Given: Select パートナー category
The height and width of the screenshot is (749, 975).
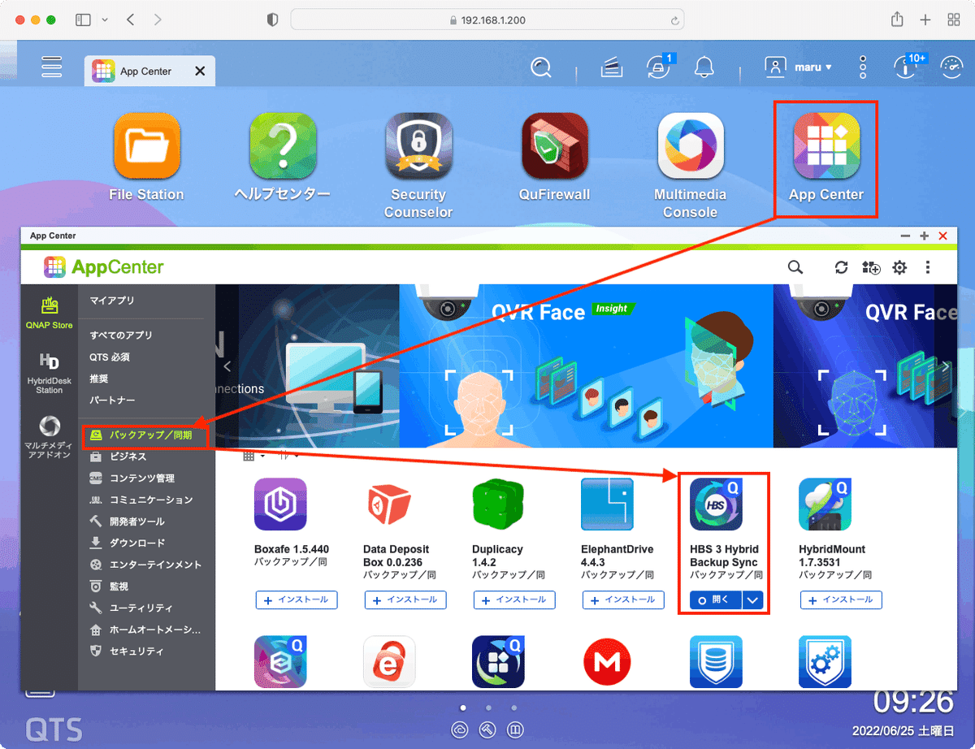Looking at the screenshot, I should point(112,400).
